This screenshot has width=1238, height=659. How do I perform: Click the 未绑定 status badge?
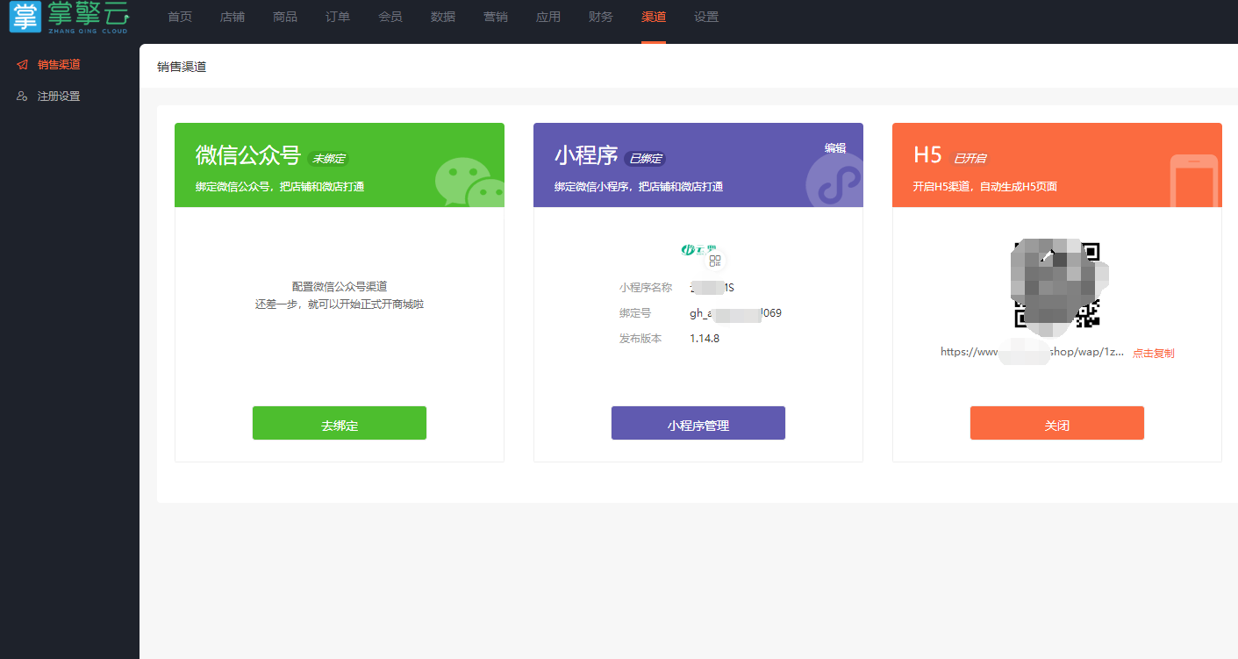point(329,159)
